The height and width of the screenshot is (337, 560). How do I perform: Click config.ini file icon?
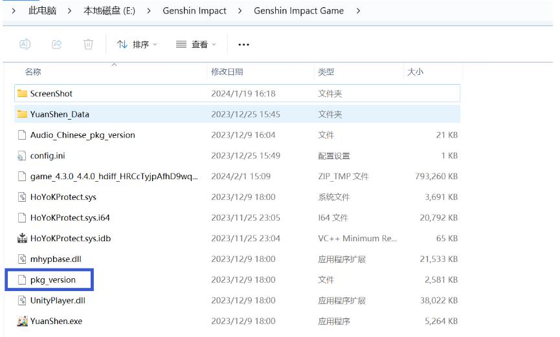click(22, 156)
